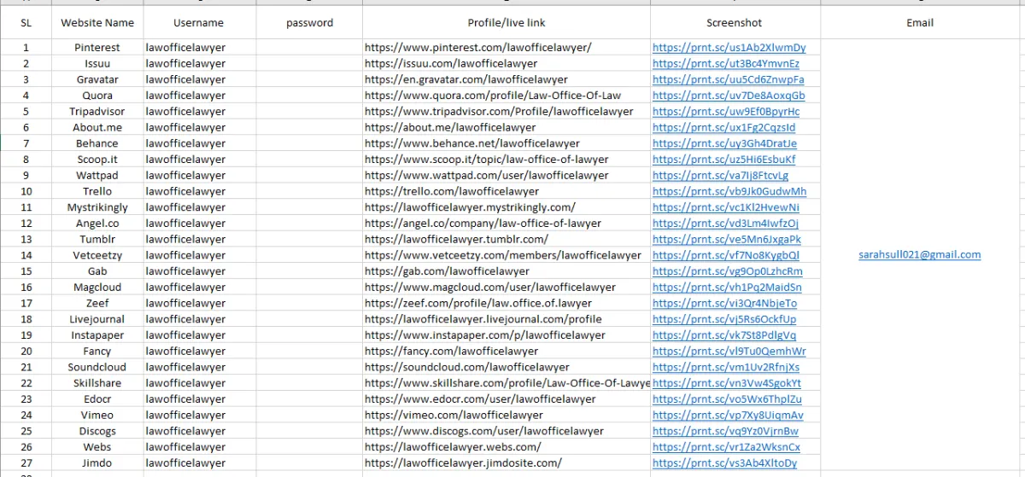Screen dimensions: 1025x477
Task: Select the https://lawofficelawyer.jimdosite.com/ cell
Action: click(507, 462)
